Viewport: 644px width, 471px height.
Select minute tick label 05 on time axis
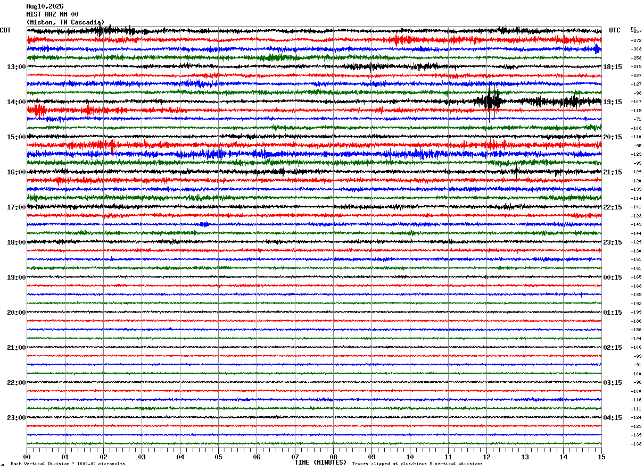[218, 457]
